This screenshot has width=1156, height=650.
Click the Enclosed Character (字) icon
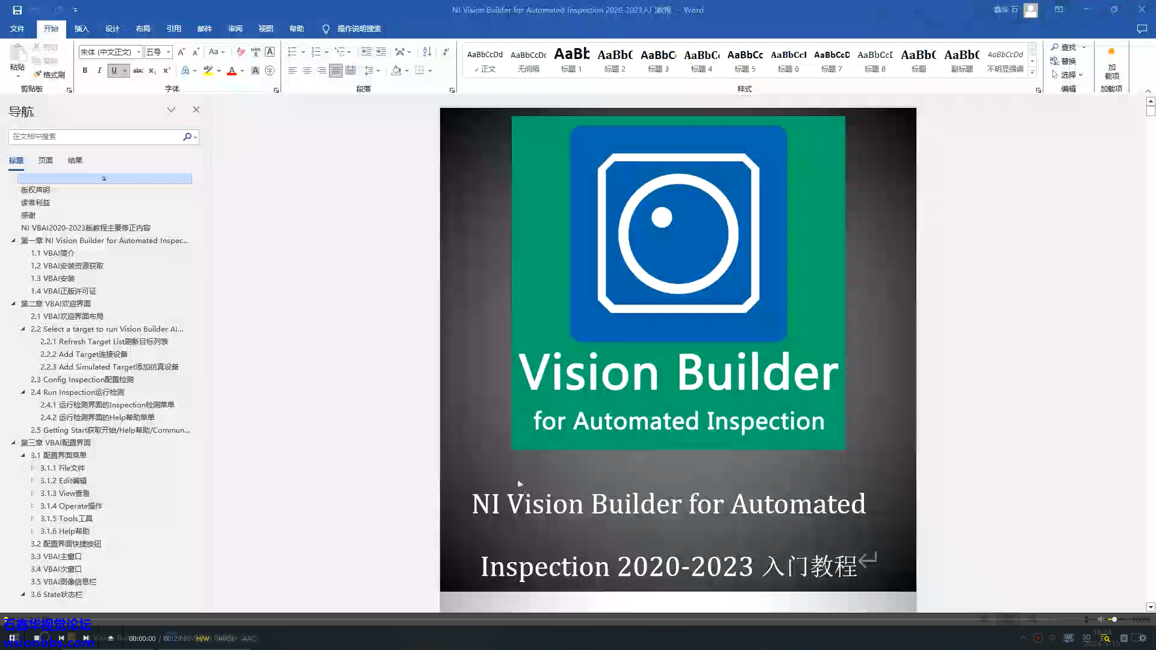tap(270, 70)
